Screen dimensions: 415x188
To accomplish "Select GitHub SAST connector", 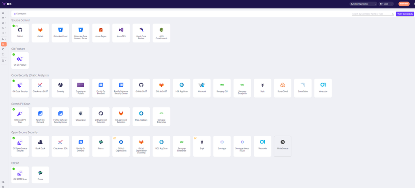I will [x=141, y=88].
